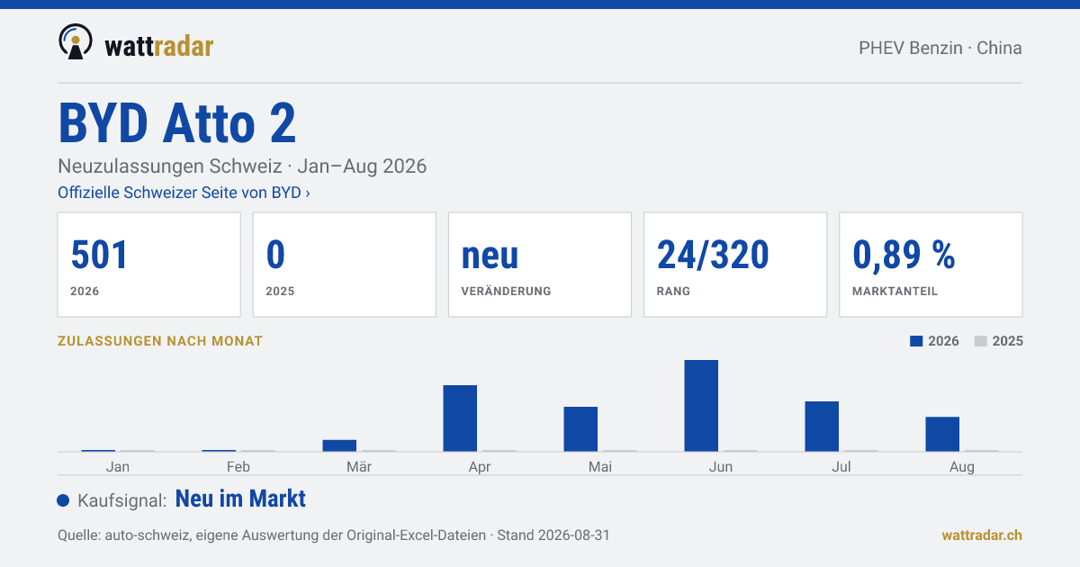Click the Neu im Markt signal text
This screenshot has width=1080, height=567.
(x=240, y=499)
